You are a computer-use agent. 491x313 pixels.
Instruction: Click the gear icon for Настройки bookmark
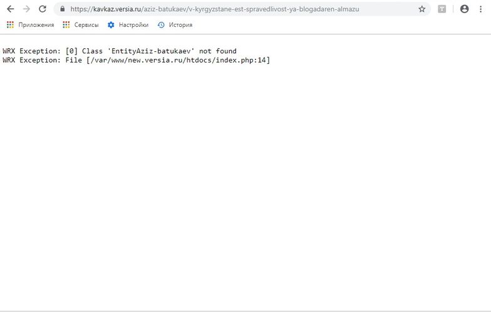click(111, 25)
